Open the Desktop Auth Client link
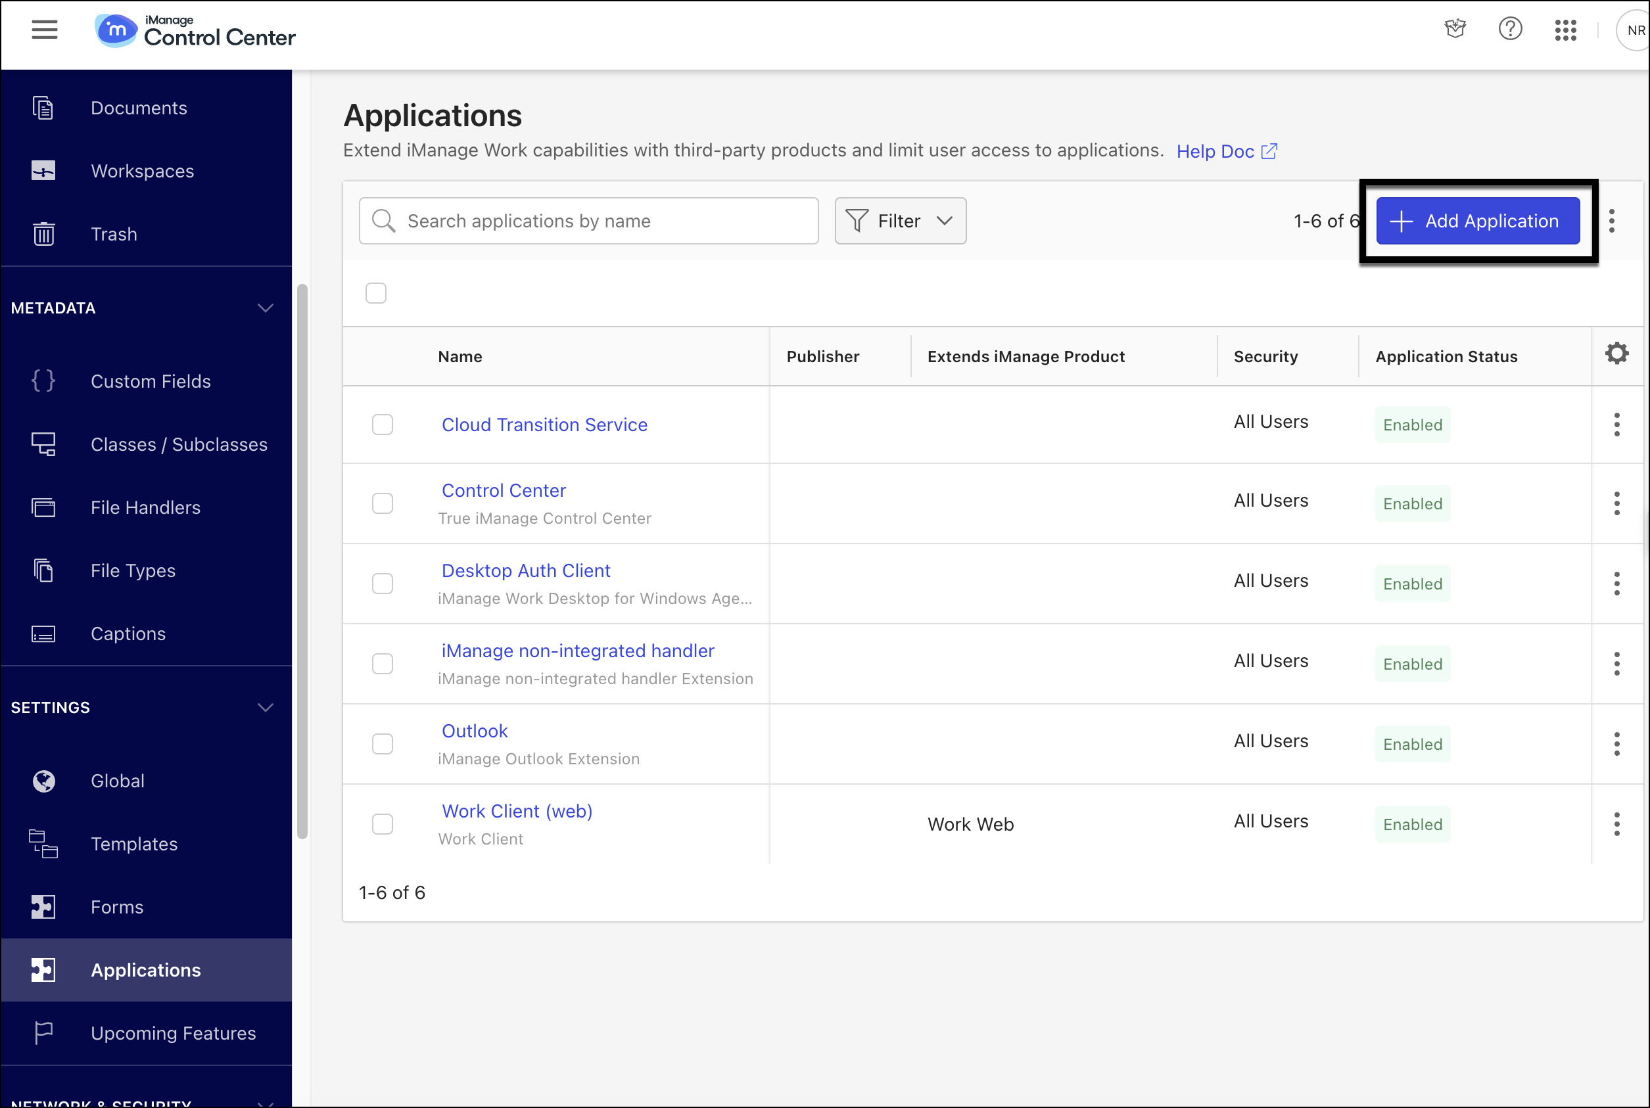The width and height of the screenshot is (1650, 1108). point(526,571)
